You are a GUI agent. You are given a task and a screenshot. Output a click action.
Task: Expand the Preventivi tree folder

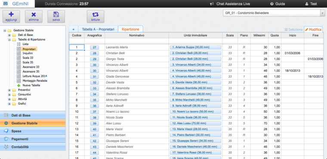pyautogui.click(x=9, y=90)
